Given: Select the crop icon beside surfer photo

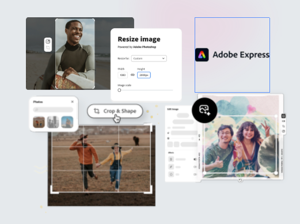Looking at the screenshot, I should click(x=48, y=47).
